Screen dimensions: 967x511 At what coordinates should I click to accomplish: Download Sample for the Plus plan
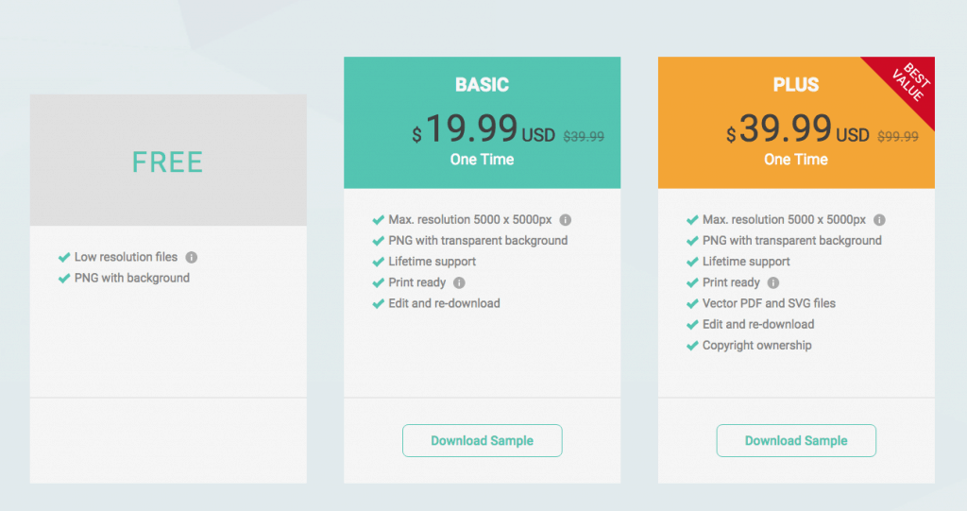tap(796, 441)
